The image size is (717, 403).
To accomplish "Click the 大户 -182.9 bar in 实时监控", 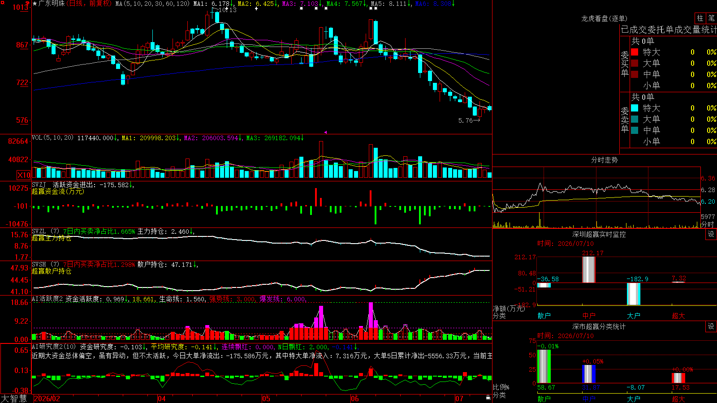I will pos(634,294).
